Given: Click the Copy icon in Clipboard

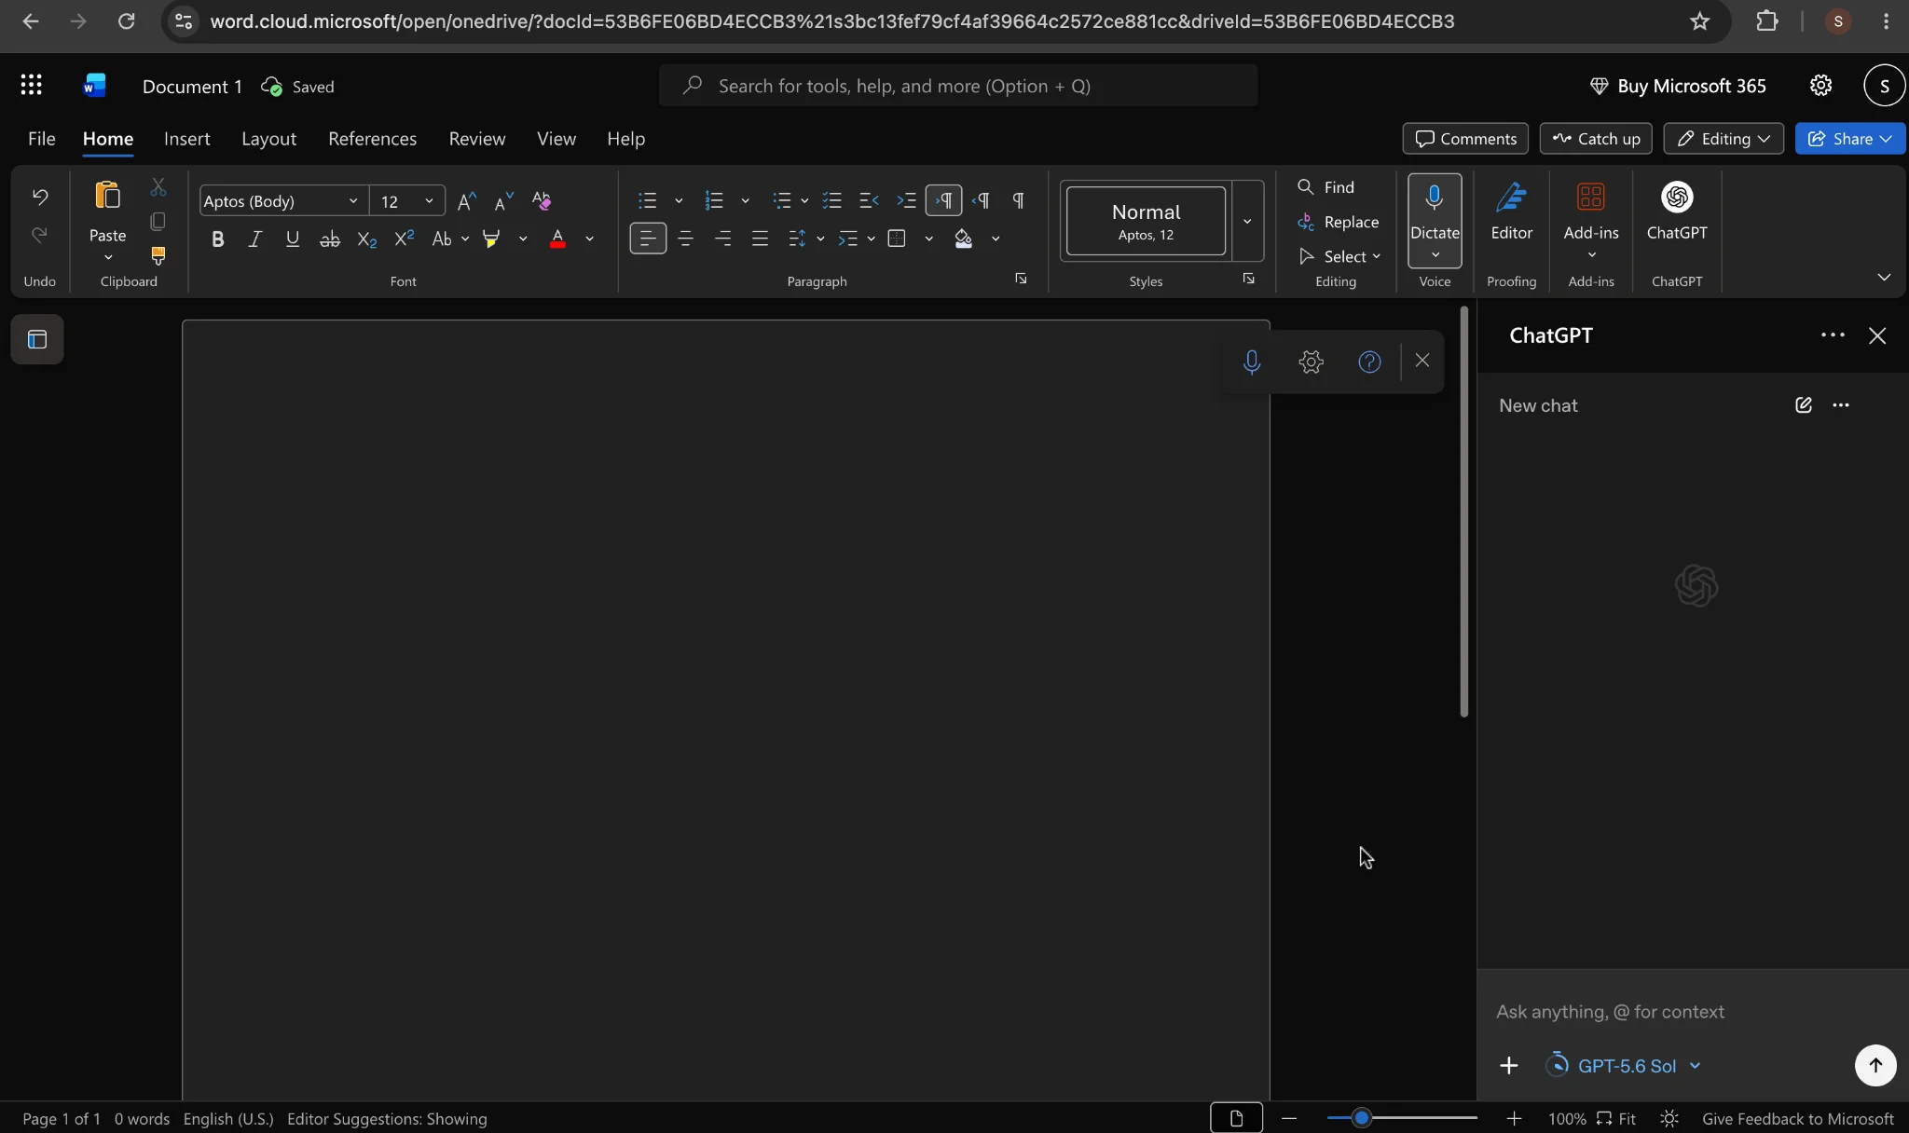Looking at the screenshot, I should 158,222.
